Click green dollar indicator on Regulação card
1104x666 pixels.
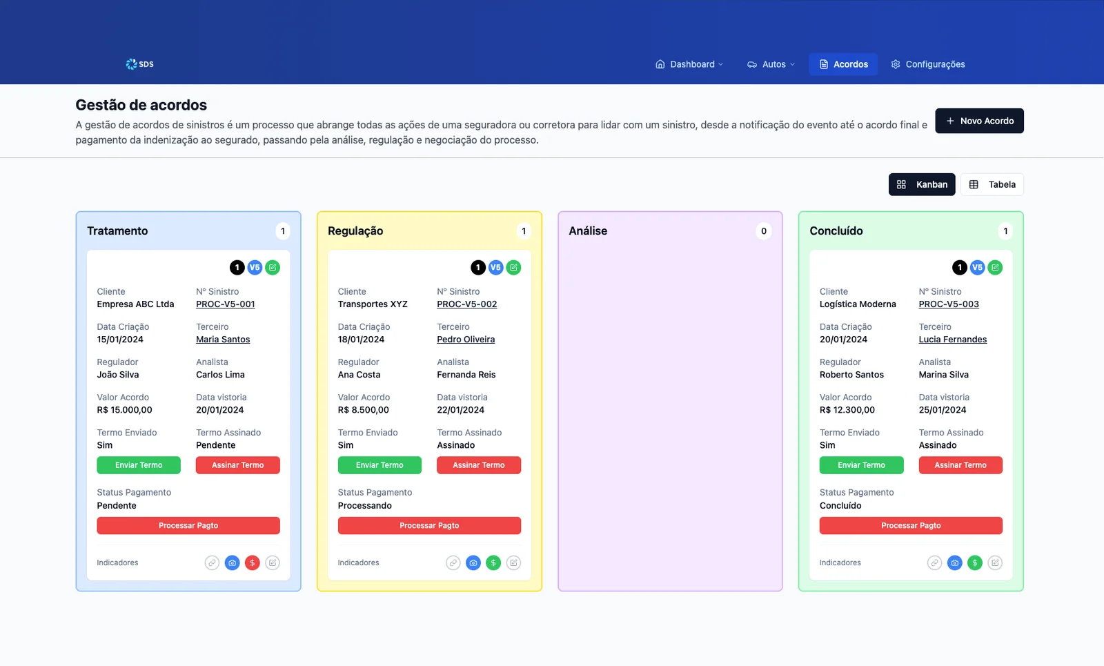pyautogui.click(x=493, y=563)
